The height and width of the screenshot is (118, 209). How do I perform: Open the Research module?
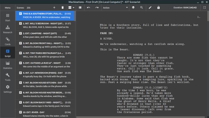pos(7,29)
